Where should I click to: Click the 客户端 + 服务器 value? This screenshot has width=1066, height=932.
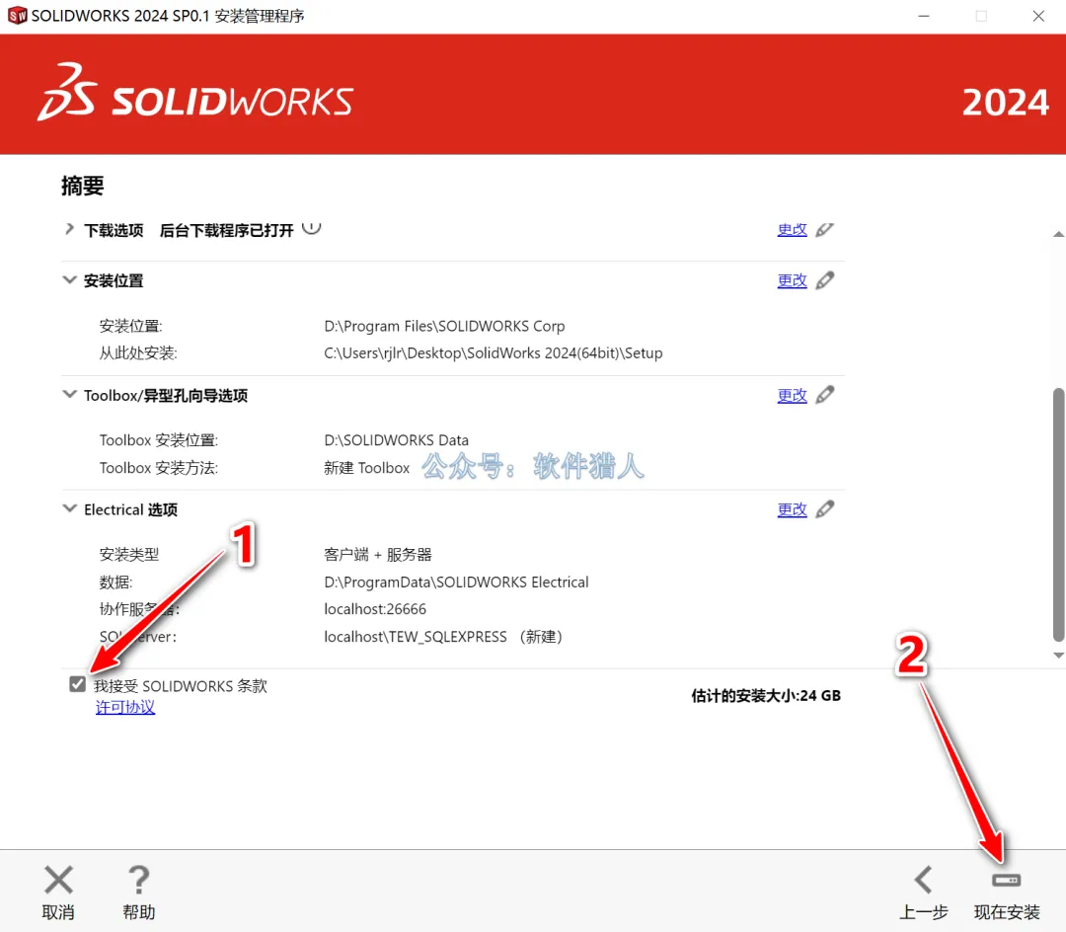coord(377,555)
